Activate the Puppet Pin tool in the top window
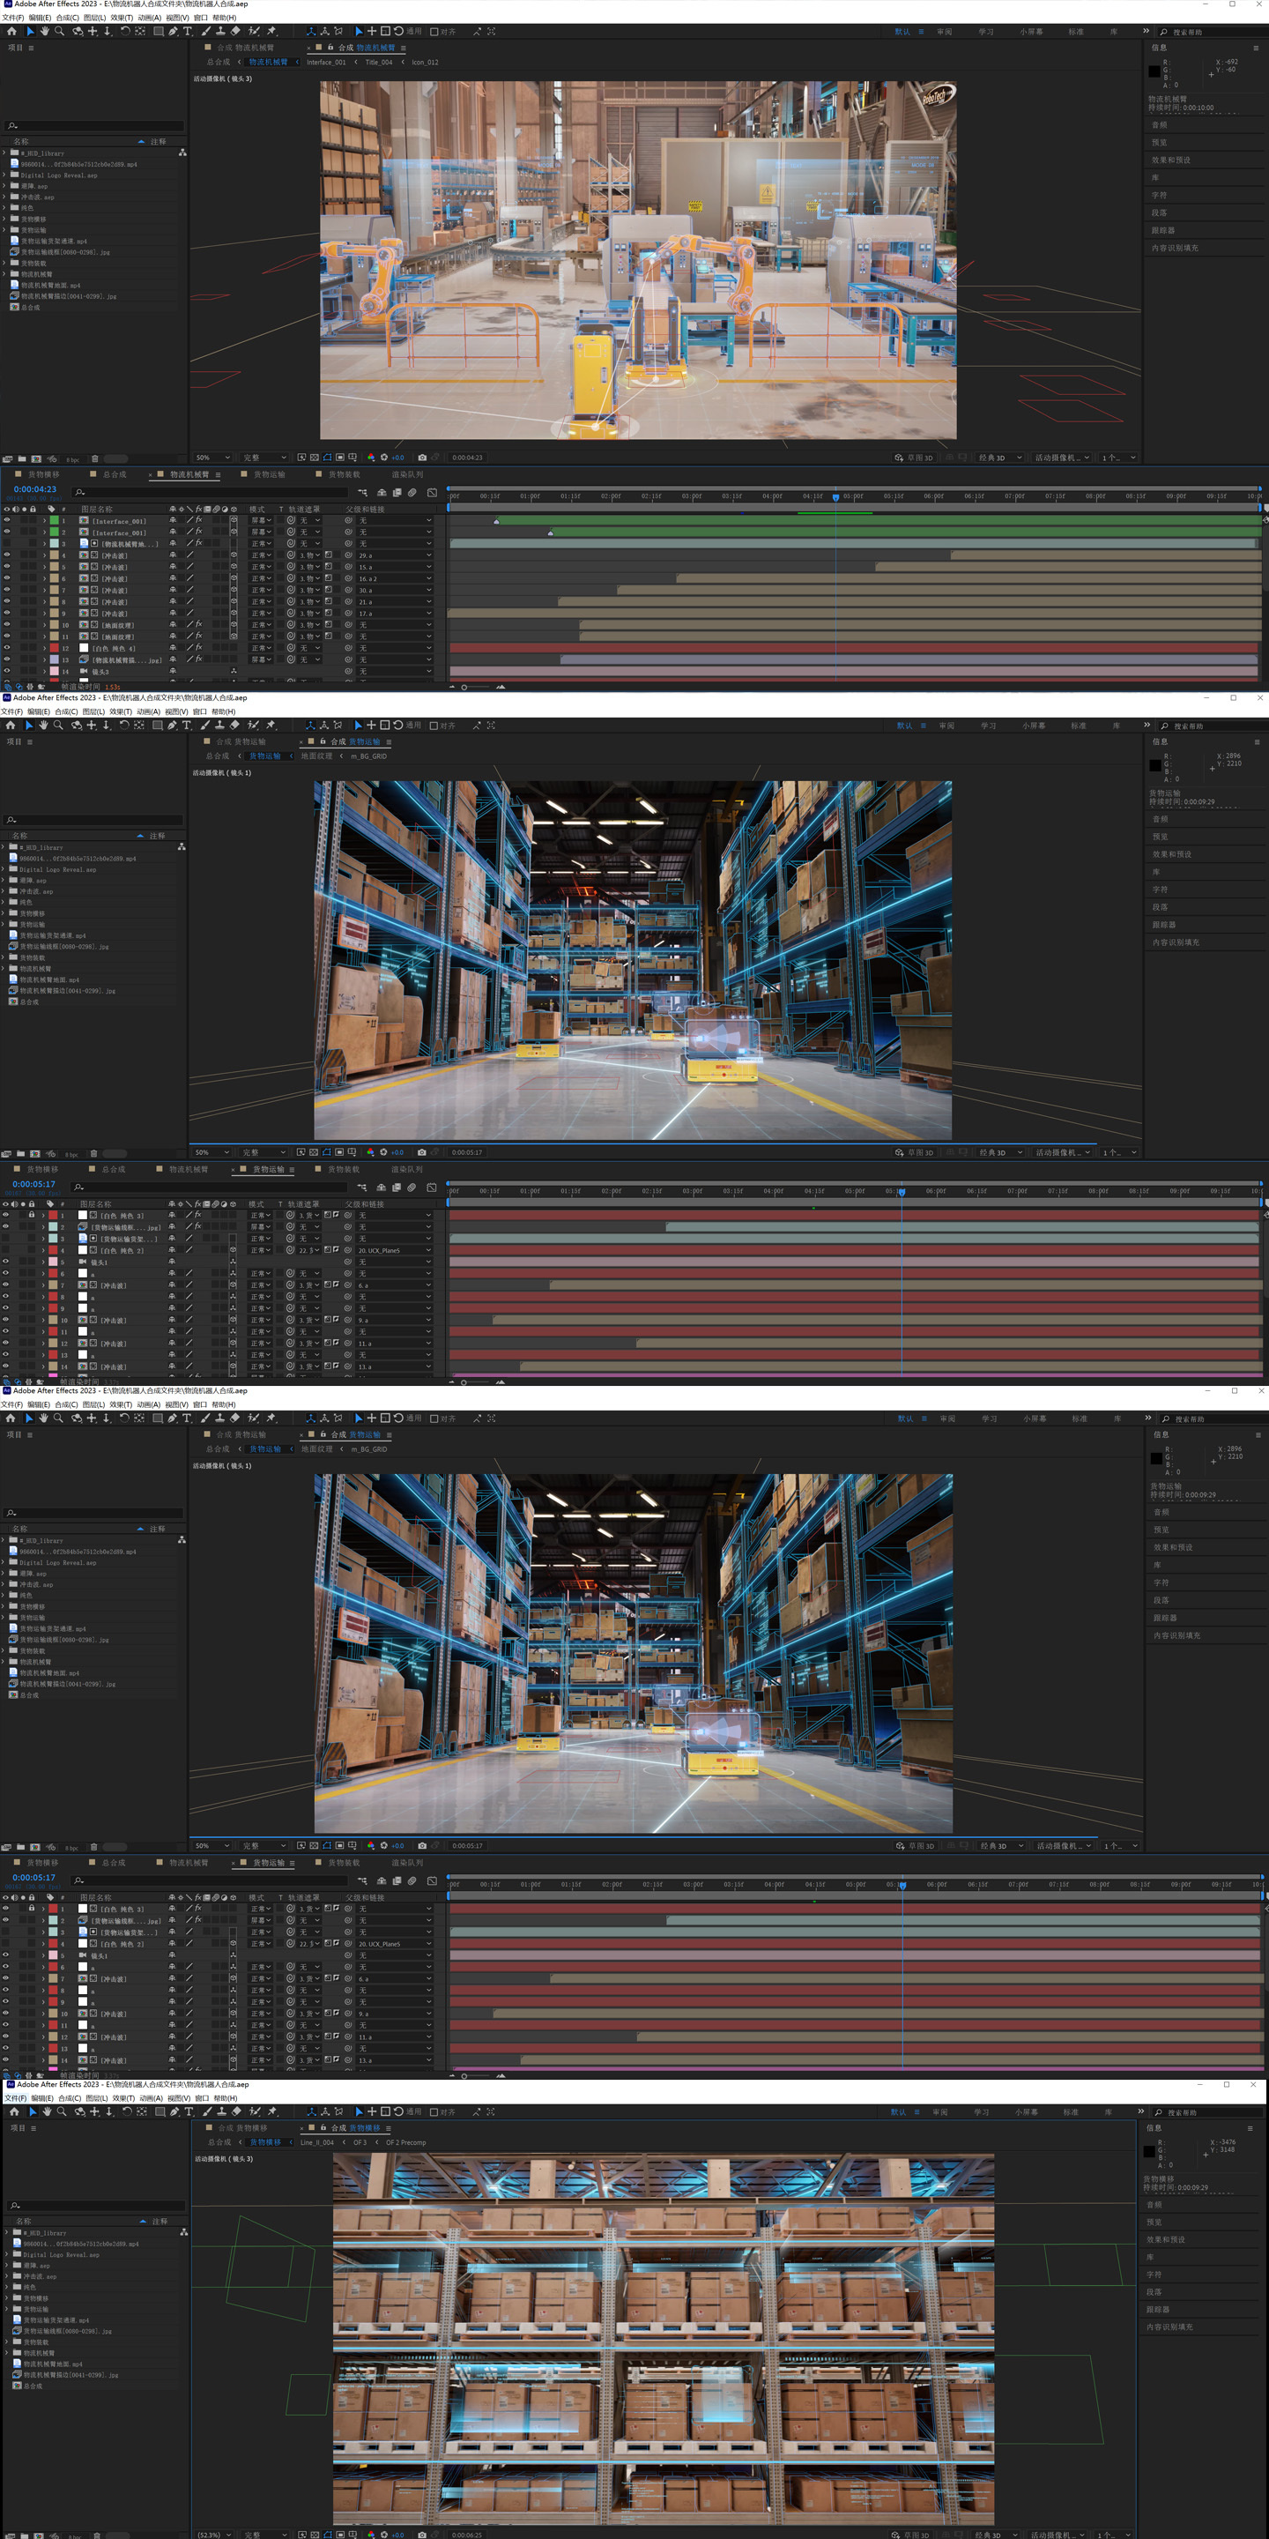 coord(271,32)
